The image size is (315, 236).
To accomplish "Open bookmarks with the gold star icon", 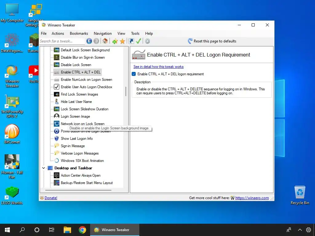I will click(122, 41).
